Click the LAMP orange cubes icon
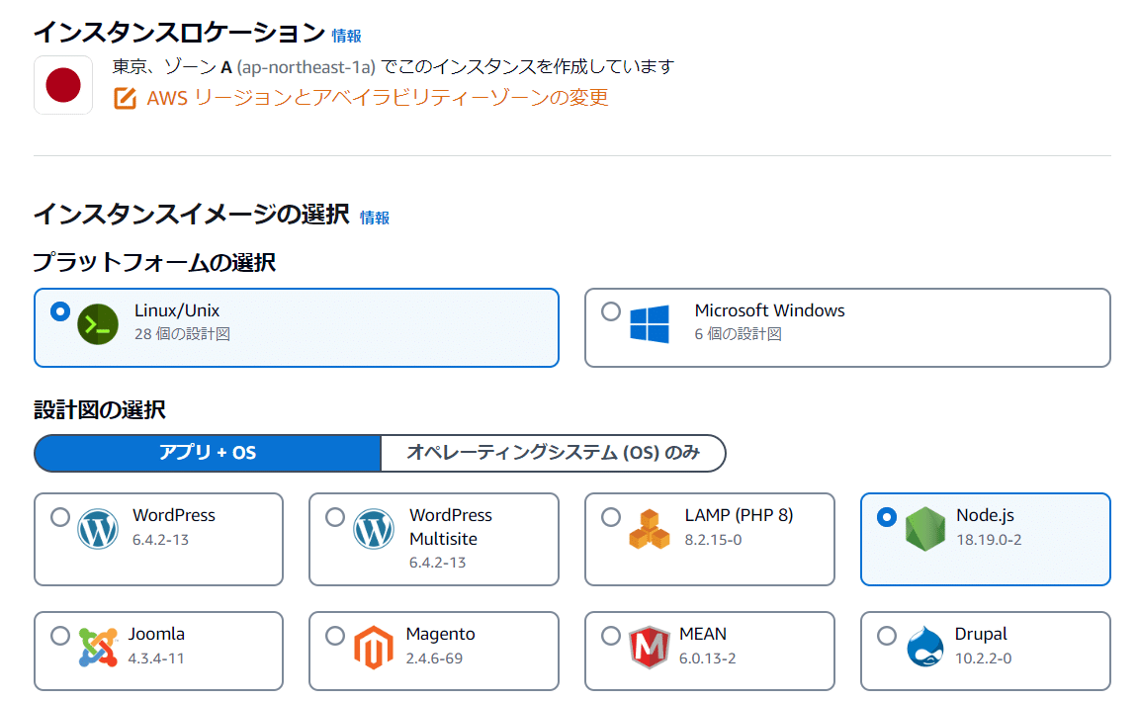This screenshot has height=701, width=1138. pyautogui.click(x=650, y=529)
